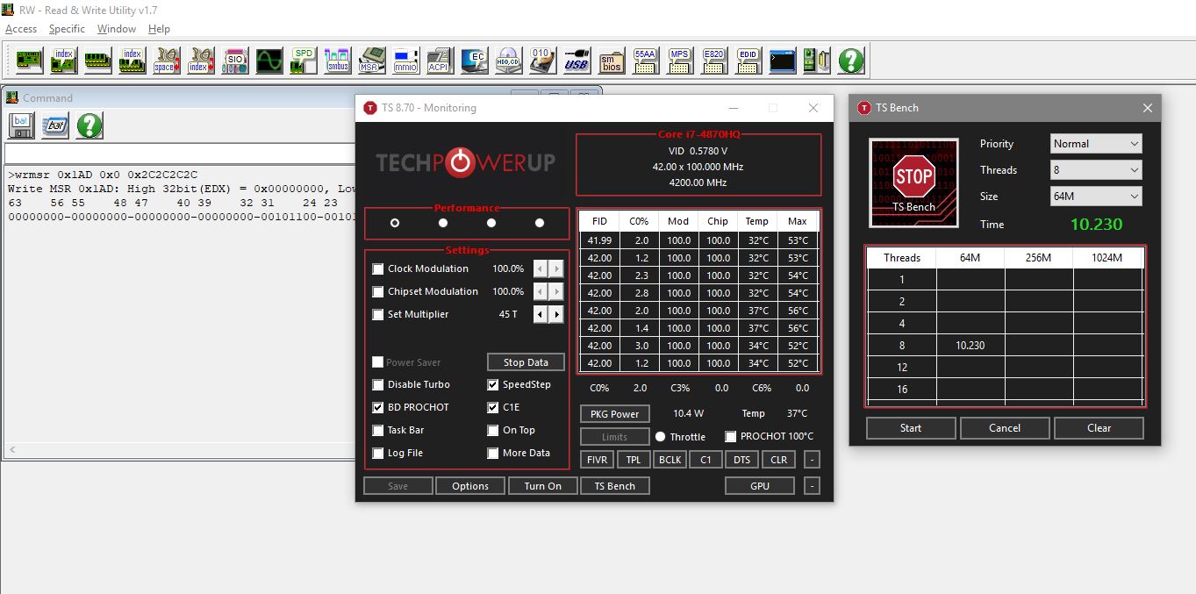Increase Clock Modulation with right arrow
This screenshot has width=1196, height=594.
coord(556,268)
